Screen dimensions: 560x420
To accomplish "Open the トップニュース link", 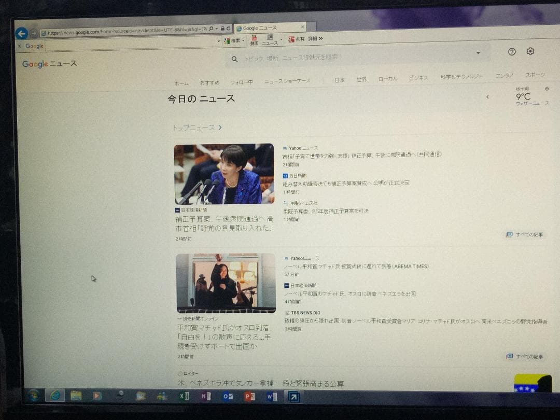I will tap(194, 127).
